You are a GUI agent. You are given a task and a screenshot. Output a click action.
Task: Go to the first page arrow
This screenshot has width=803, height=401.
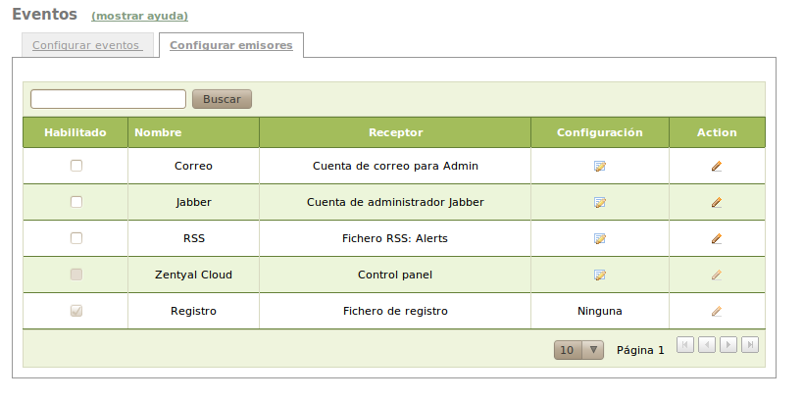tap(685, 344)
